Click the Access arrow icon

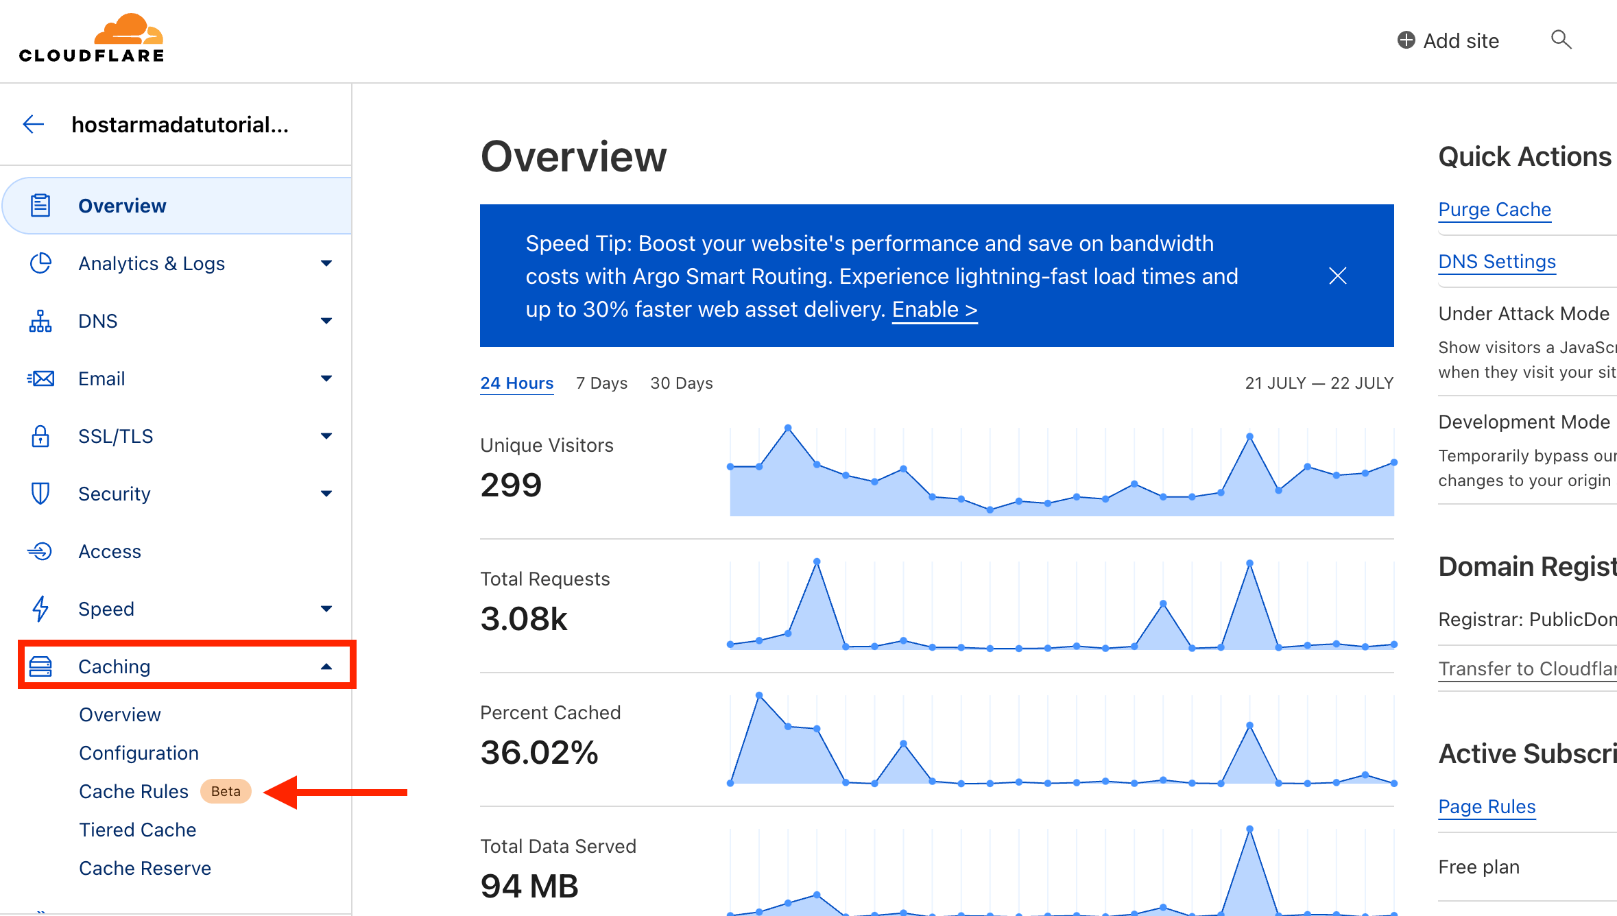[x=40, y=551]
